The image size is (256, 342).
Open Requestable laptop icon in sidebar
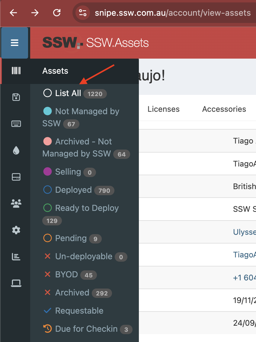16,283
